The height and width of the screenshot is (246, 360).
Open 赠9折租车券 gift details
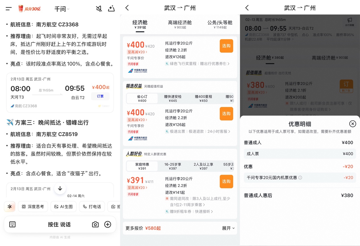189,211
